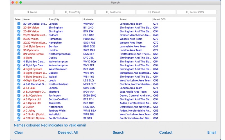
Task: Click the A C Smith Opticia... name
Action: coord(35,118)
